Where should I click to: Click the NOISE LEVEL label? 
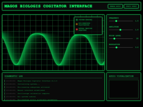tap(115, 36)
